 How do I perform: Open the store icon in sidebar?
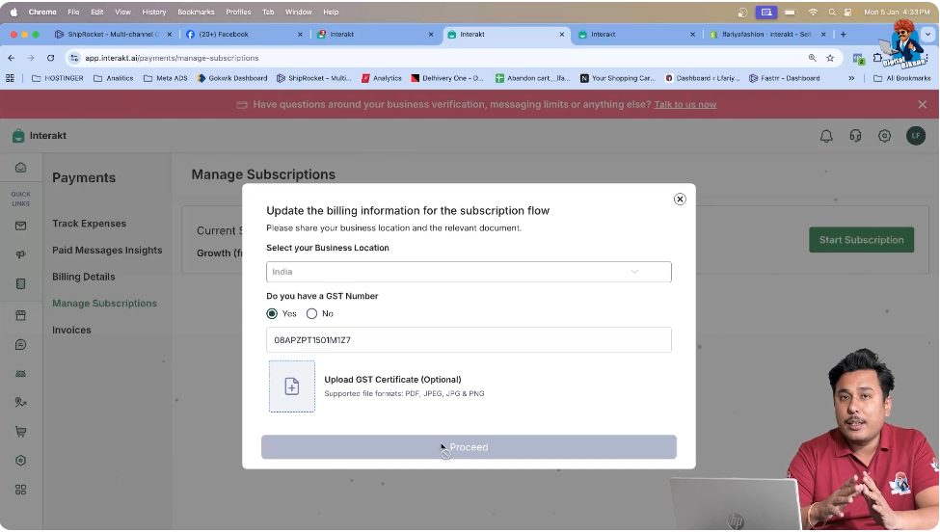20,315
